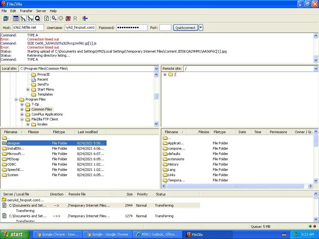Toggle process queue toolbar button

tap(54, 18)
